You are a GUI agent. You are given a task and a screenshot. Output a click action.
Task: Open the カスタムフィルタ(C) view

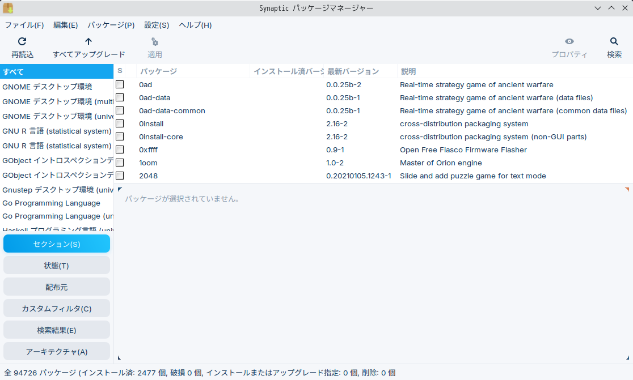pyautogui.click(x=56, y=308)
